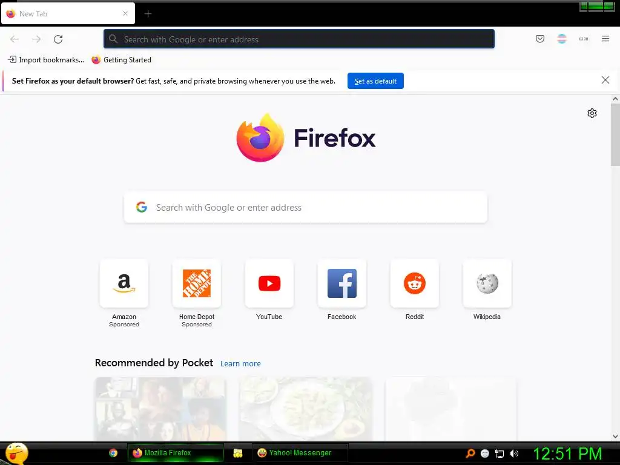Go back using the back arrow
The width and height of the screenshot is (620, 465).
click(x=15, y=39)
